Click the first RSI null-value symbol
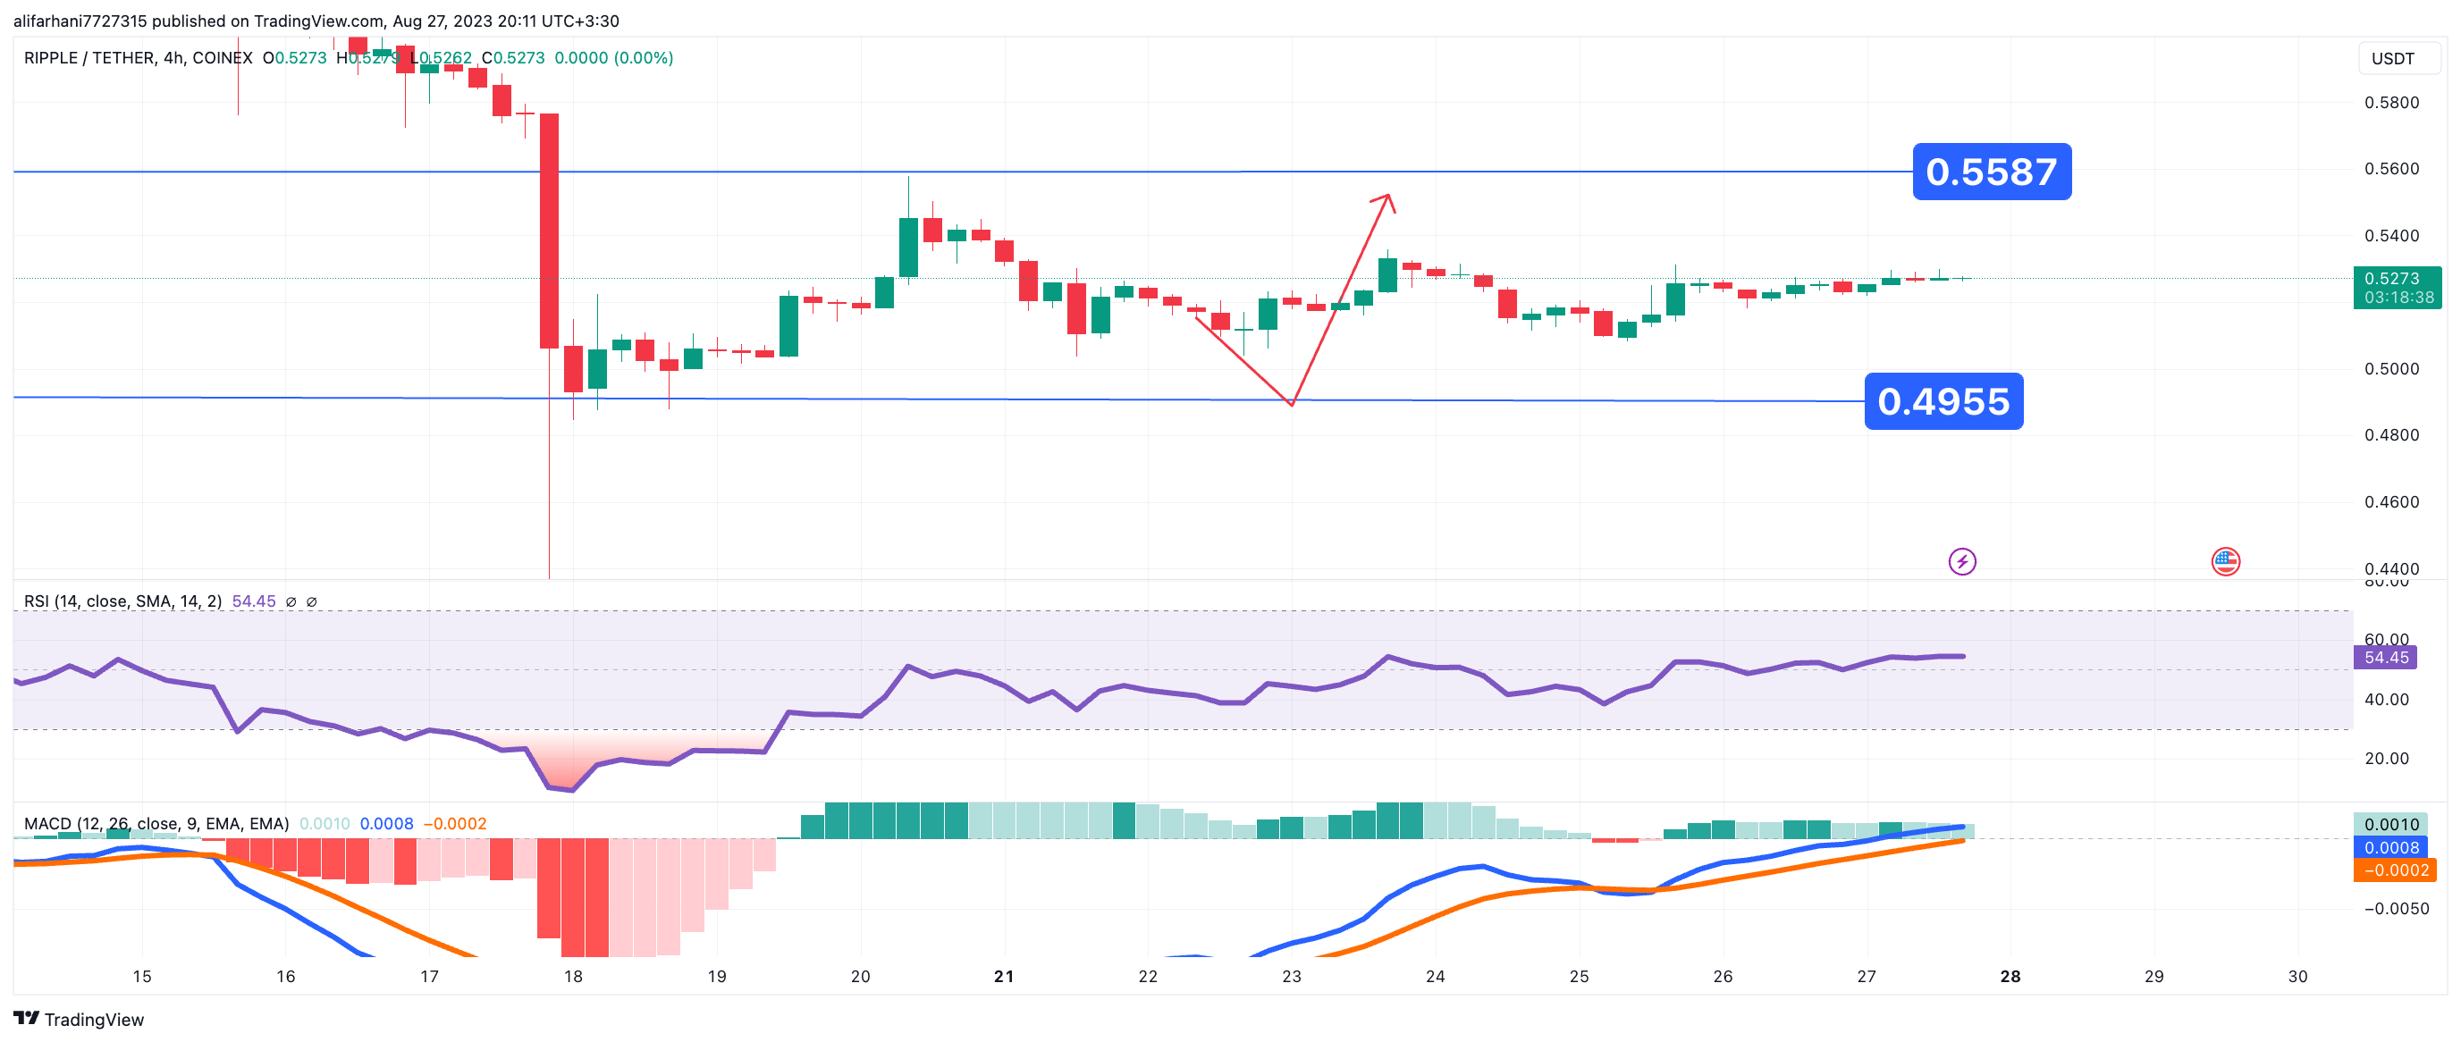The width and height of the screenshot is (2461, 1042). tap(291, 601)
